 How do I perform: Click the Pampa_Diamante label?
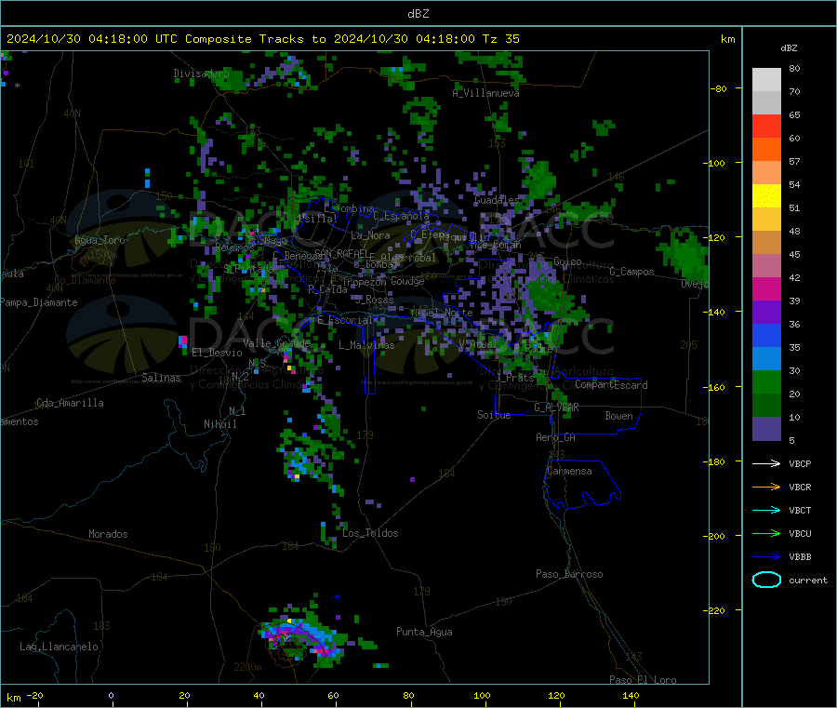[x=38, y=302]
